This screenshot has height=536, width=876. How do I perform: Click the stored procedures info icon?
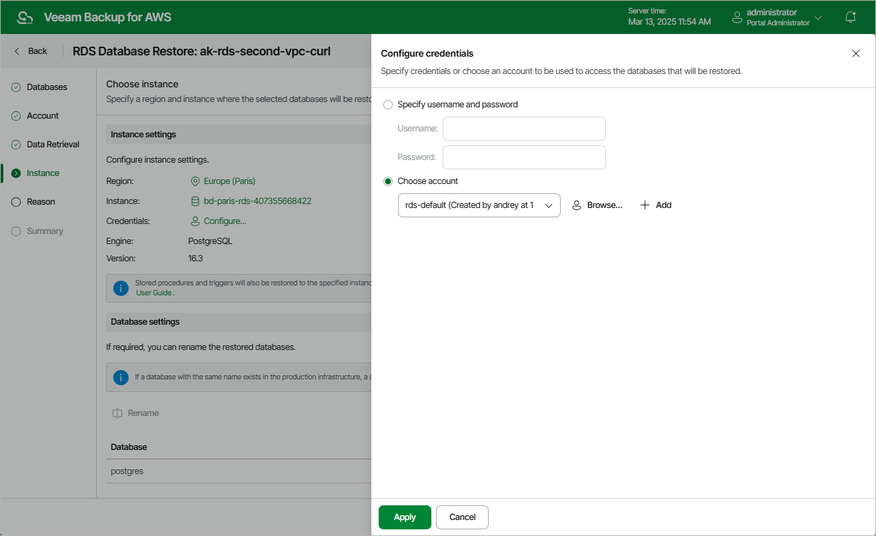(x=121, y=288)
